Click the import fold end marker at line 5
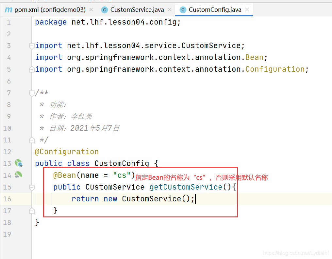 point(32,69)
